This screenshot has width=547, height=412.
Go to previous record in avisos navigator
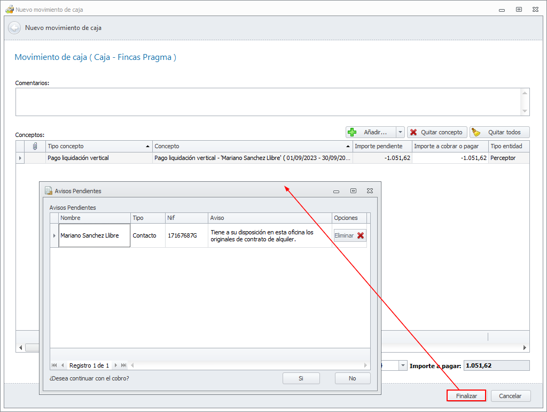click(x=62, y=365)
